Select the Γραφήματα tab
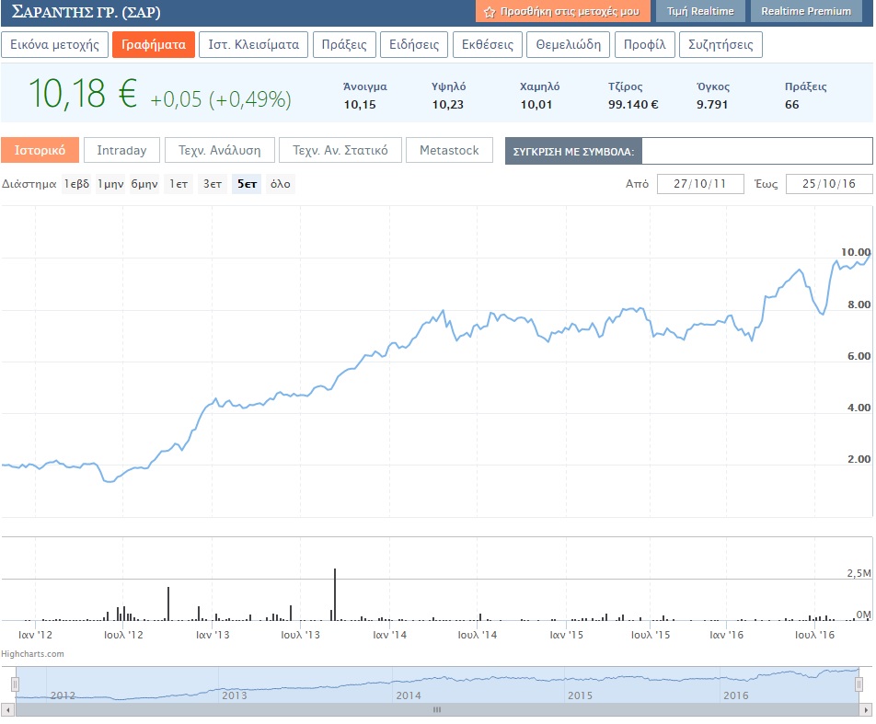This screenshot has width=876, height=724. [x=154, y=45]
